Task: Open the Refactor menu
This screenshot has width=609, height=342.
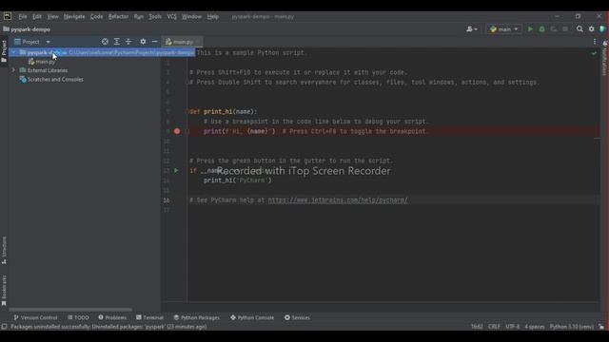Action: [118, 17]
